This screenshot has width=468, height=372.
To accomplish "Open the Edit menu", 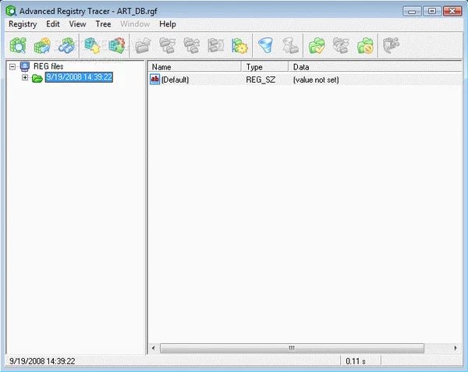I will (53, 24).
